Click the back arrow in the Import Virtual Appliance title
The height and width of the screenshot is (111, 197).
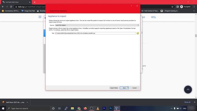tap(47, 11)
